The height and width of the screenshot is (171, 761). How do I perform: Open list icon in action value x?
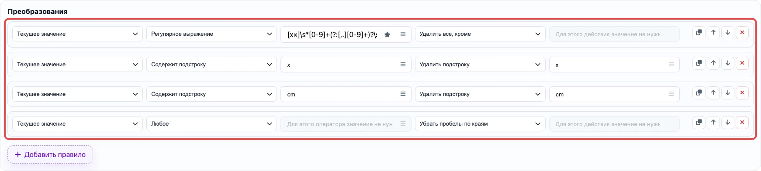tap(671, 64)
